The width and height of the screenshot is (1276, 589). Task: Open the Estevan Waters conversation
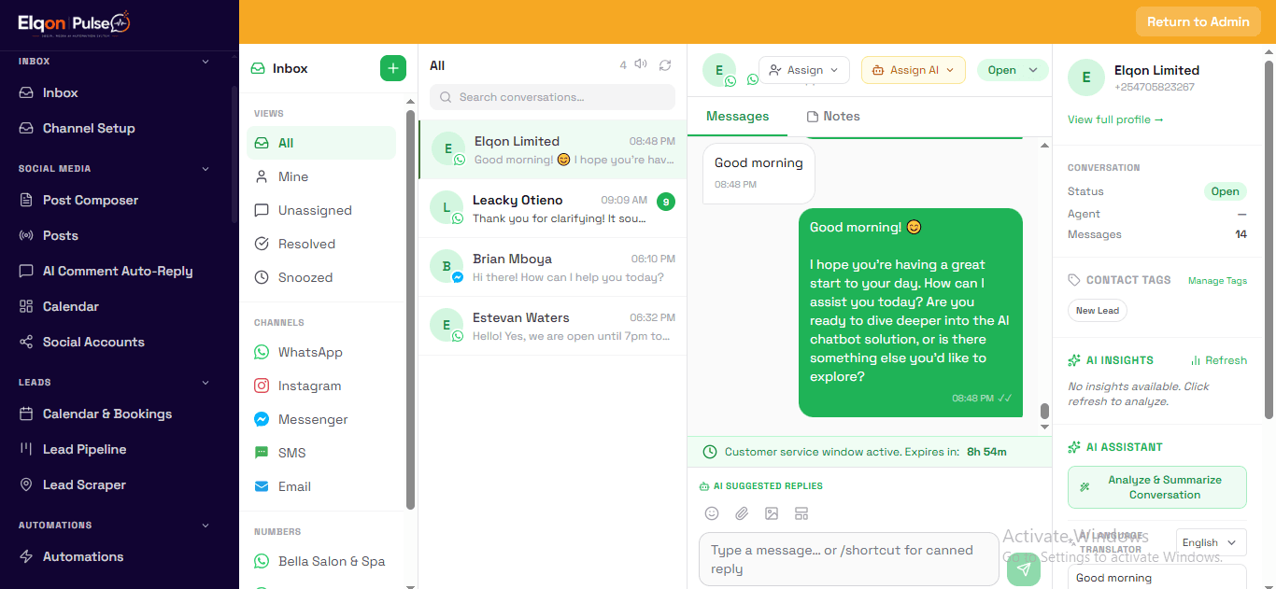[552, 326]
